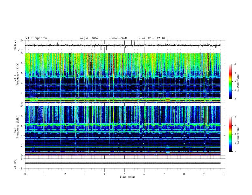Click the VLF Spectra title text
Image resolution: width=252 pixels, height=195 pixels.
point(36,38)
